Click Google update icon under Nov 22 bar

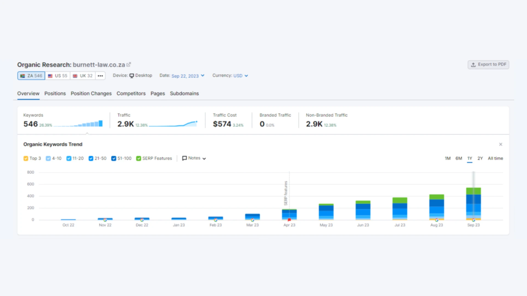click(105, 220)
